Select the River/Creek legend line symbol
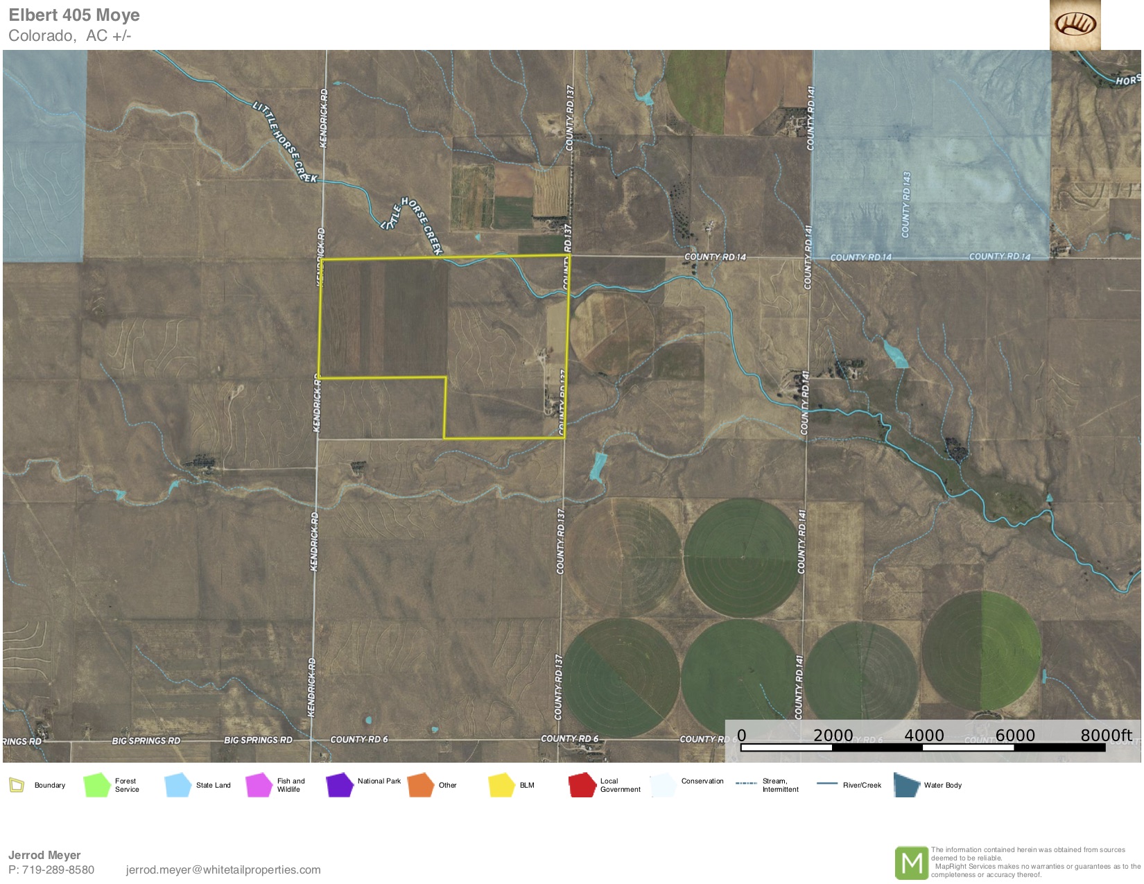Viewport: 1144px width, 884px height. pos(826,783)
